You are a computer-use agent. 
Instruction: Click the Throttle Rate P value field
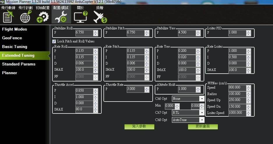pos(136,89)
